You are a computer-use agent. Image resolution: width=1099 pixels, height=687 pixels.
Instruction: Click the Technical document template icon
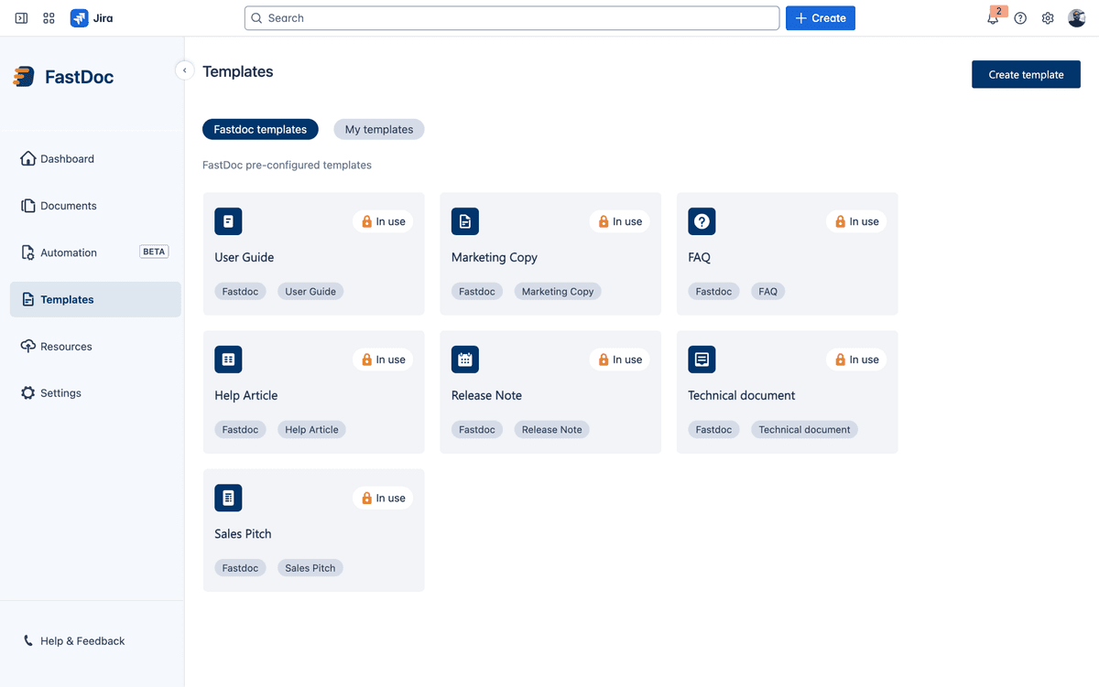tap(701, 359)
